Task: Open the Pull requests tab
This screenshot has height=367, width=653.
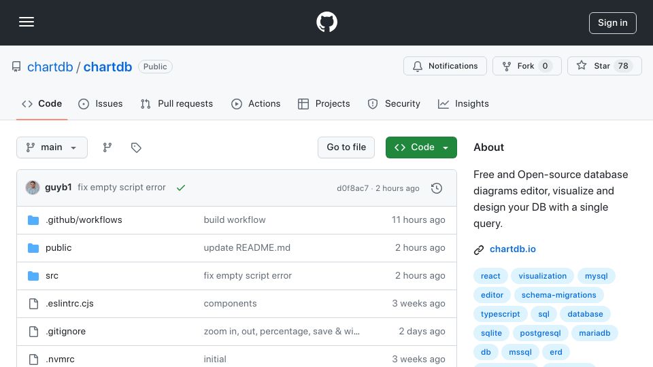Action: point(177,103)
